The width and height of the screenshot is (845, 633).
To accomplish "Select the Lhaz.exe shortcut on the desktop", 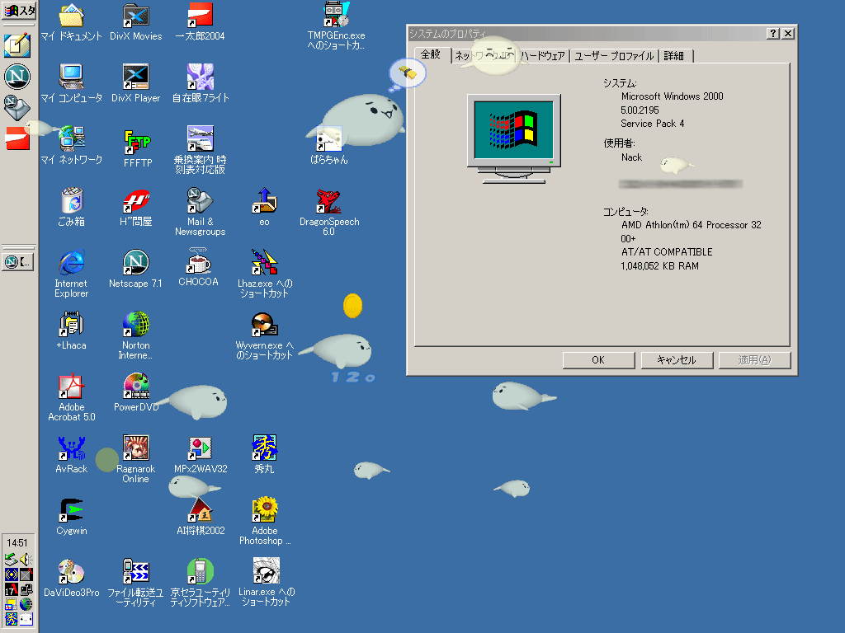I will tap(264, 274).
